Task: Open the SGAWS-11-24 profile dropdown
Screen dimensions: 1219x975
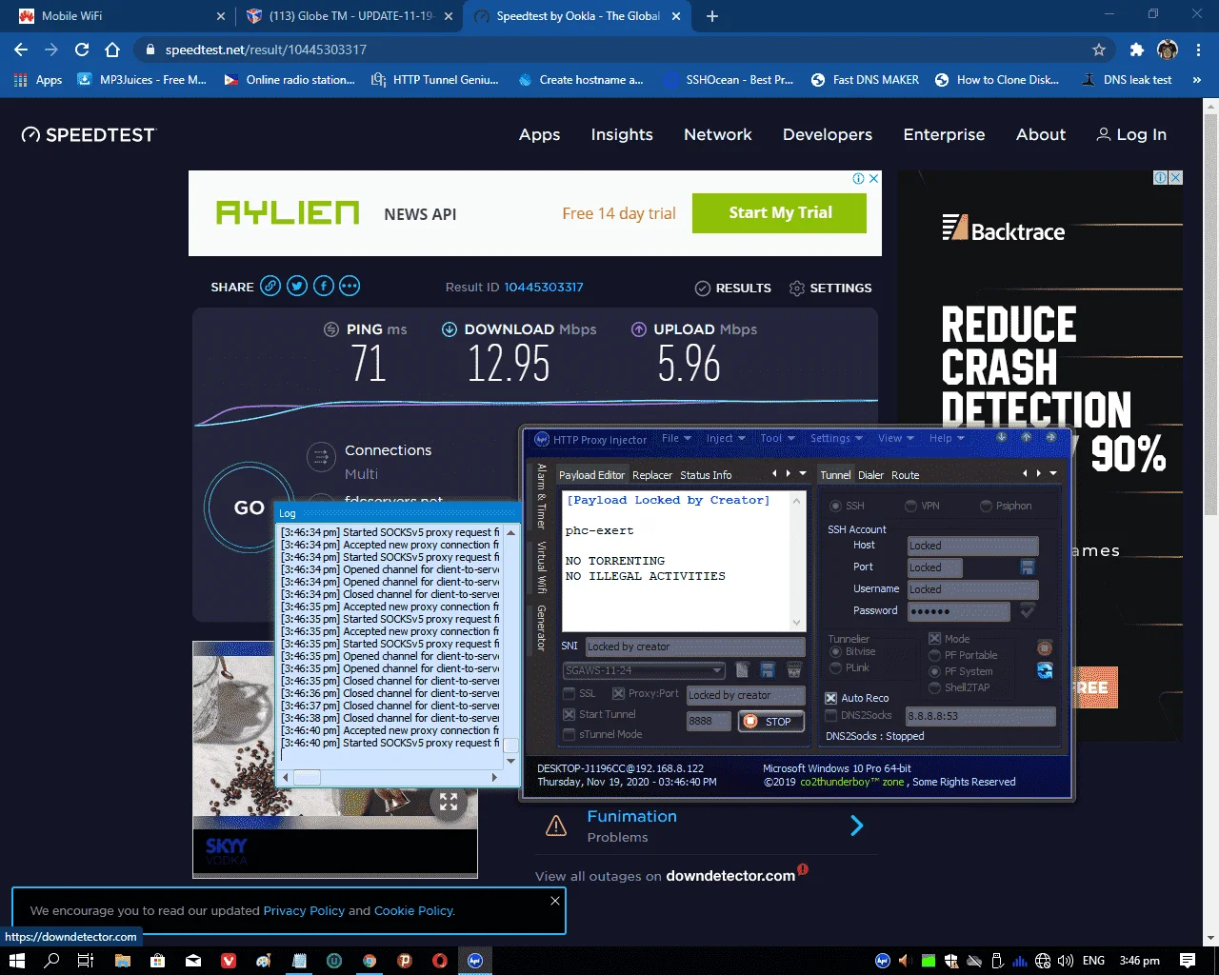Action: coord(645,670)
